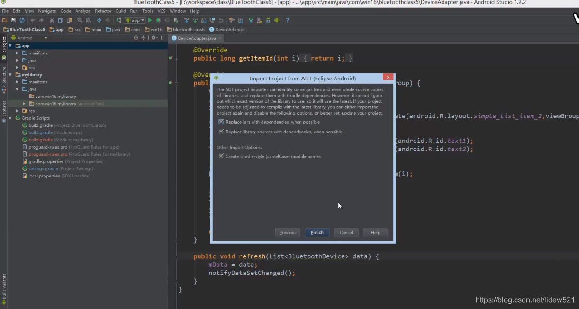Uncheck Replace jars with dependencies option
Viewport: 579px width, 309px height.
221,122
